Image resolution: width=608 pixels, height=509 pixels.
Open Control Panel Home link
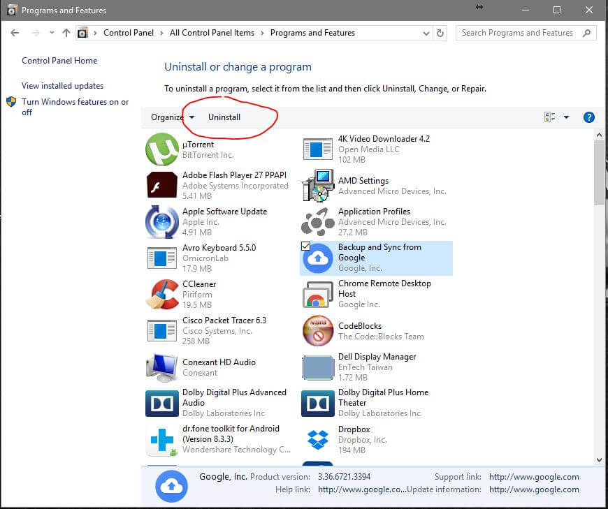coord(59,61)
